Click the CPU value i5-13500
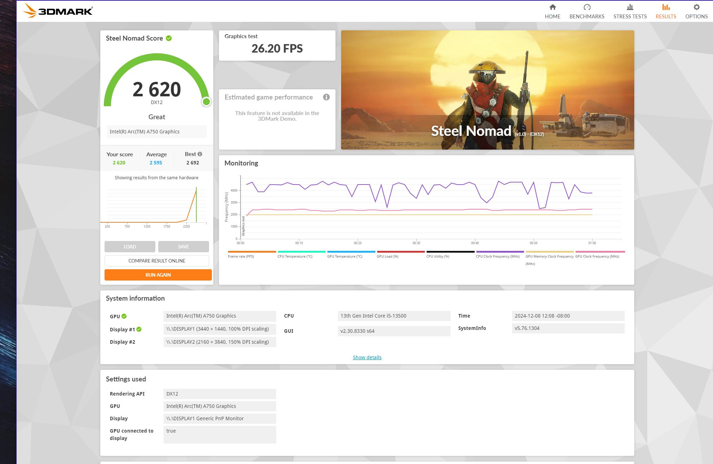This screenshot has height=464, width=713. click(x=394, y=316)
